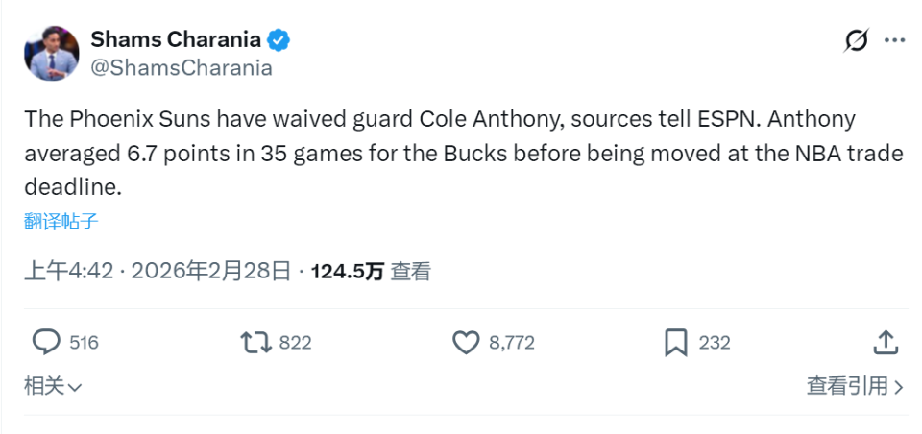Click the repost arrows icon
This screenshot has width=922, height=434.
pos(255,342)
